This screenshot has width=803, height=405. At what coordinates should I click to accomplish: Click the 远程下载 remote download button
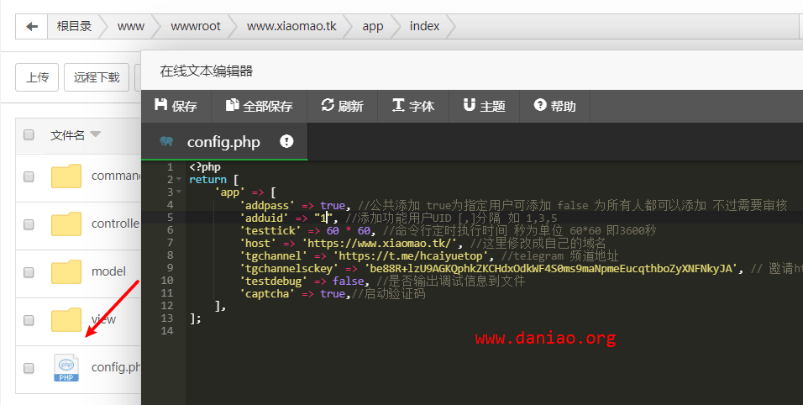[x=97, y=77]
